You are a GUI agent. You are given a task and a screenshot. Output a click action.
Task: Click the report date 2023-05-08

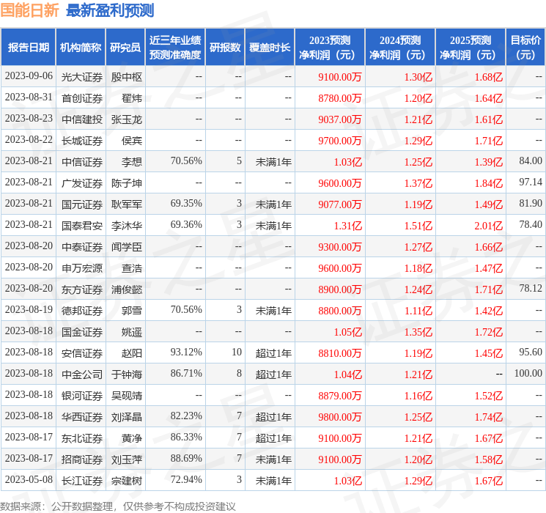click(x=29, y=479)
